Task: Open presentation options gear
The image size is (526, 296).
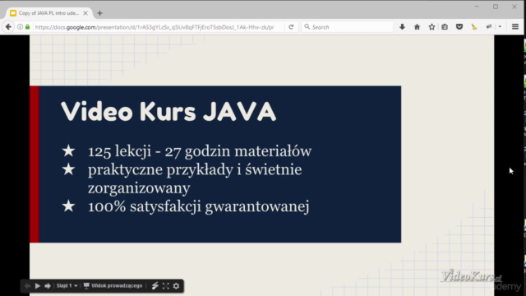Action: pyautogui.click(x=176, y=286)
